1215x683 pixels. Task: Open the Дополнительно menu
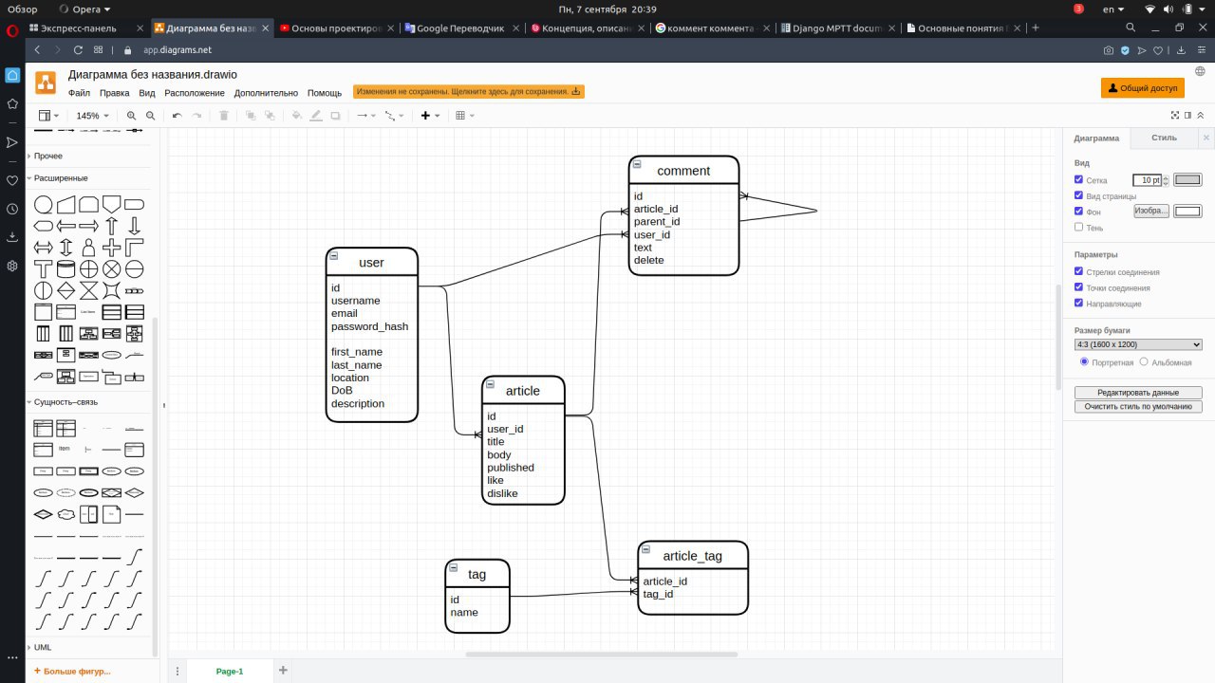(x=267, y=93)
